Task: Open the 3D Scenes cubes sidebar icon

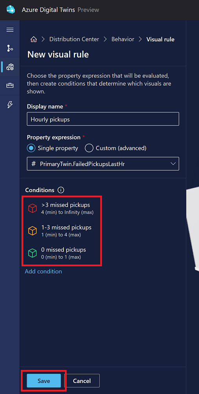Action: point(10,67)
